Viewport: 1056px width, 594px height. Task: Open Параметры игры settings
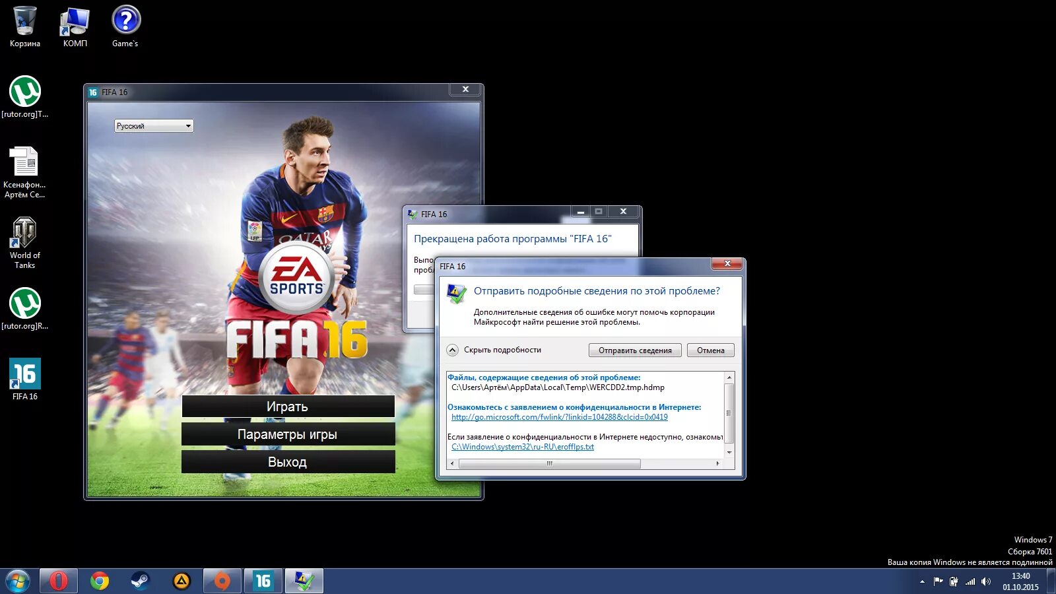point(288,434)
